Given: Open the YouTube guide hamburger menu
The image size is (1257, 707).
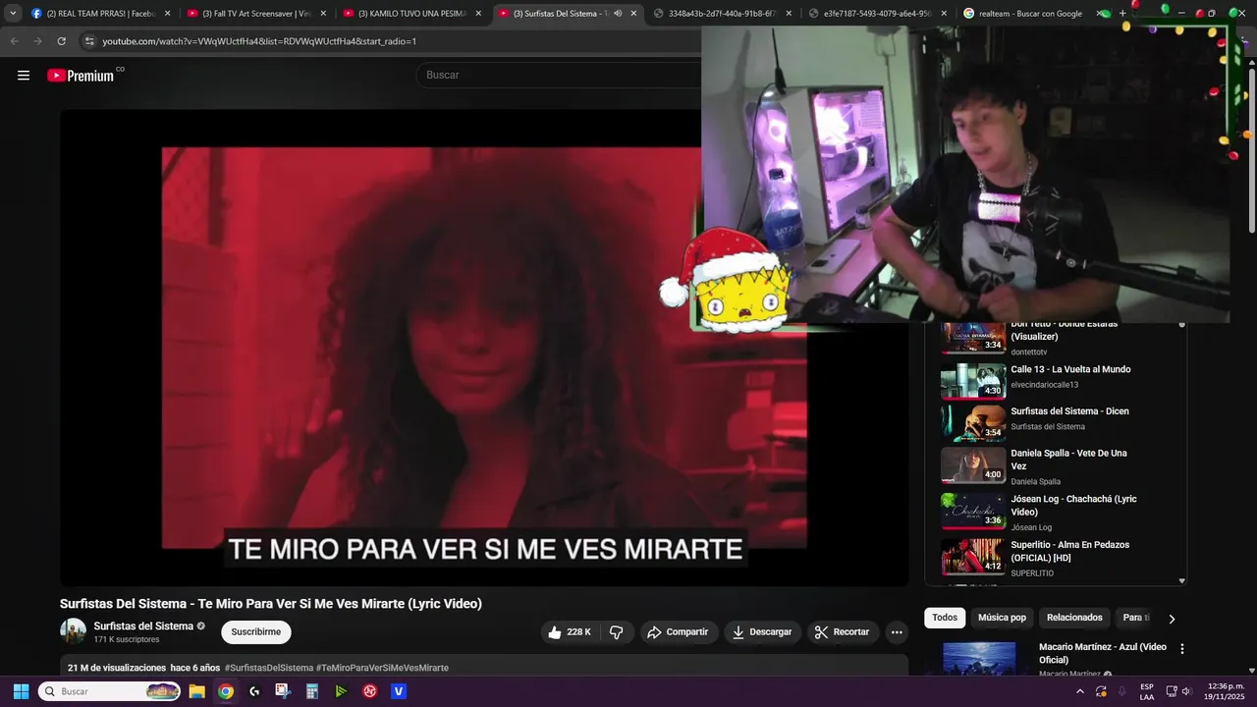Looking at the screenshot, I should [24, 76].
